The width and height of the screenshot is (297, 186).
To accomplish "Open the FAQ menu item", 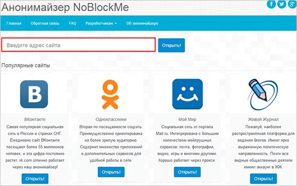I will [x=73, y=23].
